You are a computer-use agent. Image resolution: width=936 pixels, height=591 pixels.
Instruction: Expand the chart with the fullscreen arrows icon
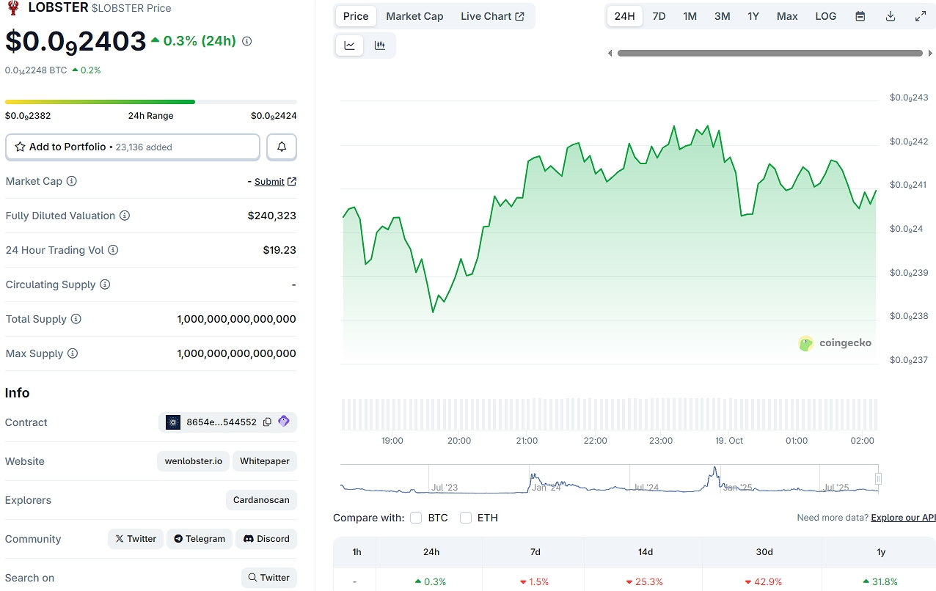coord(921,15)
